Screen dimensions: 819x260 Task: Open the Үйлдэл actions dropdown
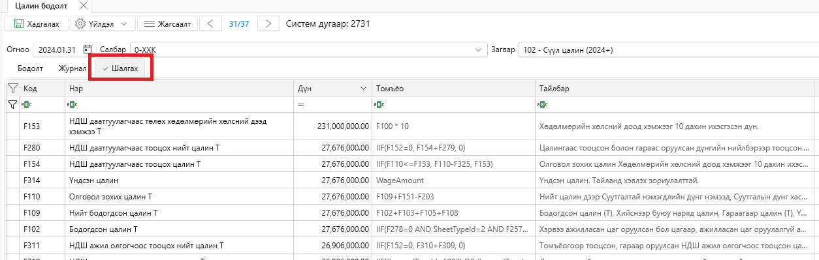tap(103, 23)
